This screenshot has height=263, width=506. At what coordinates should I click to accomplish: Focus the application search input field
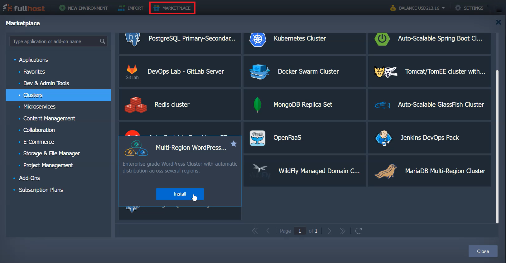[55, 41]
